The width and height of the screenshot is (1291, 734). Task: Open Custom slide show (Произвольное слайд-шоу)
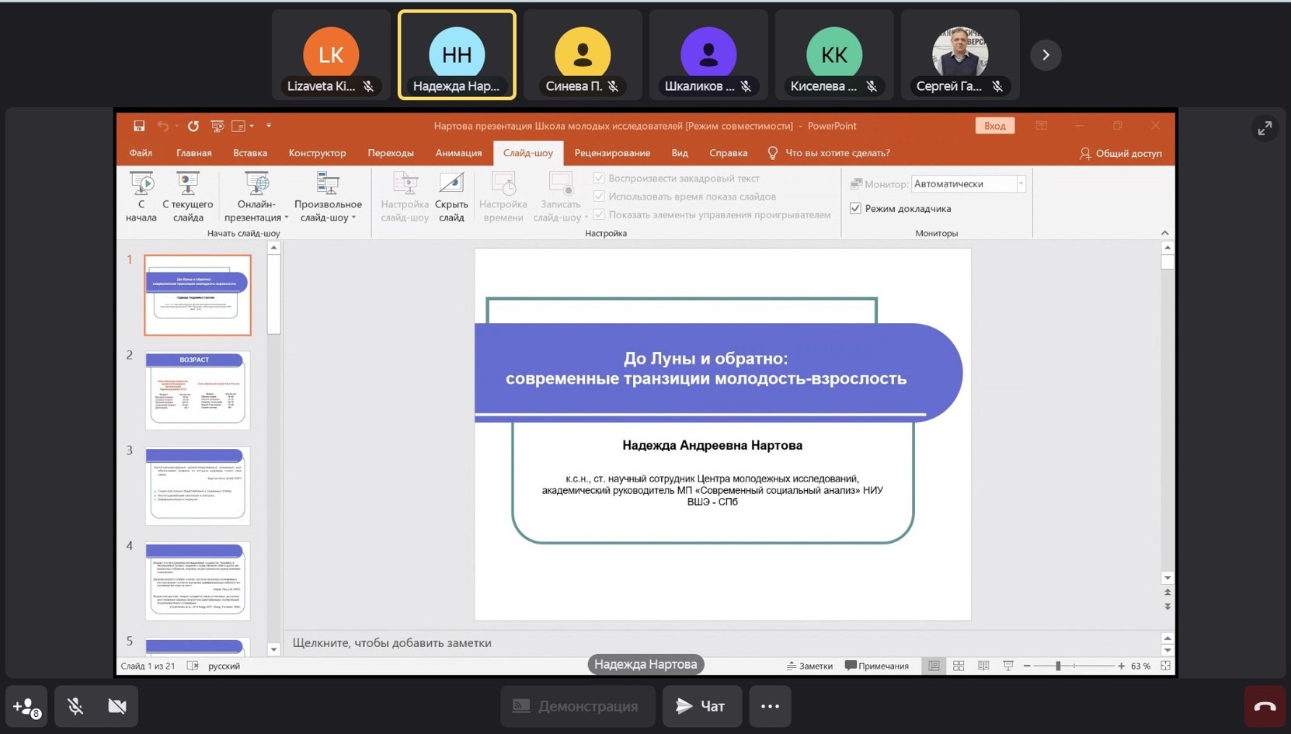point(328,197)
